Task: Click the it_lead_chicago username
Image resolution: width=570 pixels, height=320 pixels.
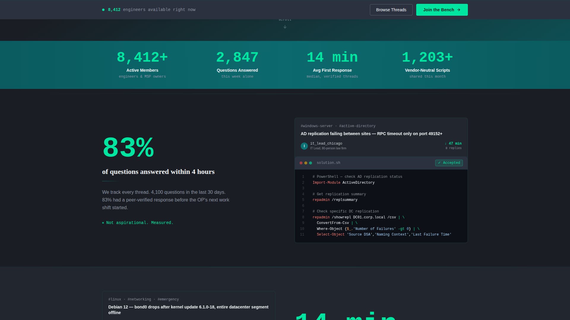Action: pos(326,143)
